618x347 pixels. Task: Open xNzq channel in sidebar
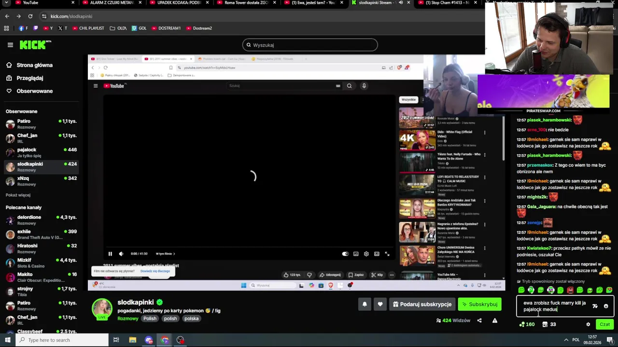[42, 181]
